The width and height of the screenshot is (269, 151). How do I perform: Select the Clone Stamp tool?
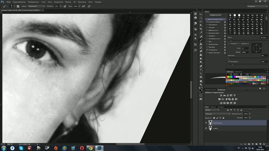pyautogui.click(x=201, y=44)
